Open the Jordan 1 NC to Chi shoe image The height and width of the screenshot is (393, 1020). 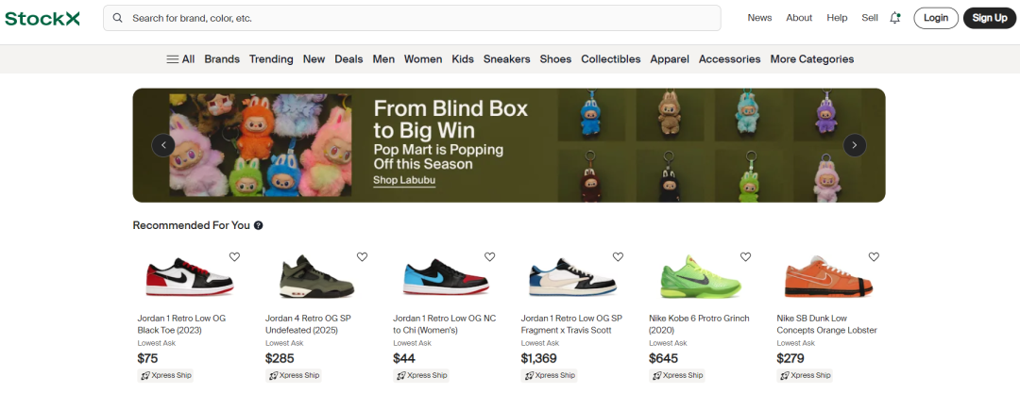(446, 277)
